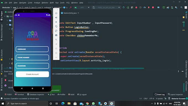The height and width of the screenshot is (106, 188).
Task: Click the Search Everywhere magnifier icon
Action: coord(181,7)
